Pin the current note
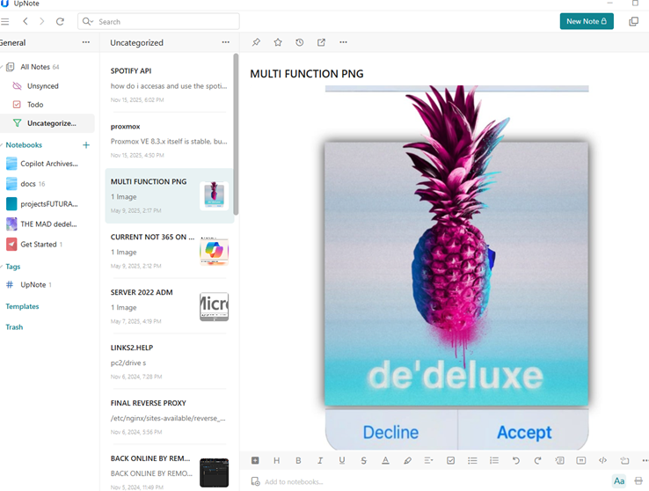Screen dimensions: 649x491 [x=256, y=42]
